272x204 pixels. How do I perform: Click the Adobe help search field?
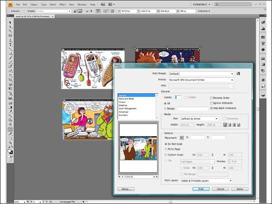[233, 5]
